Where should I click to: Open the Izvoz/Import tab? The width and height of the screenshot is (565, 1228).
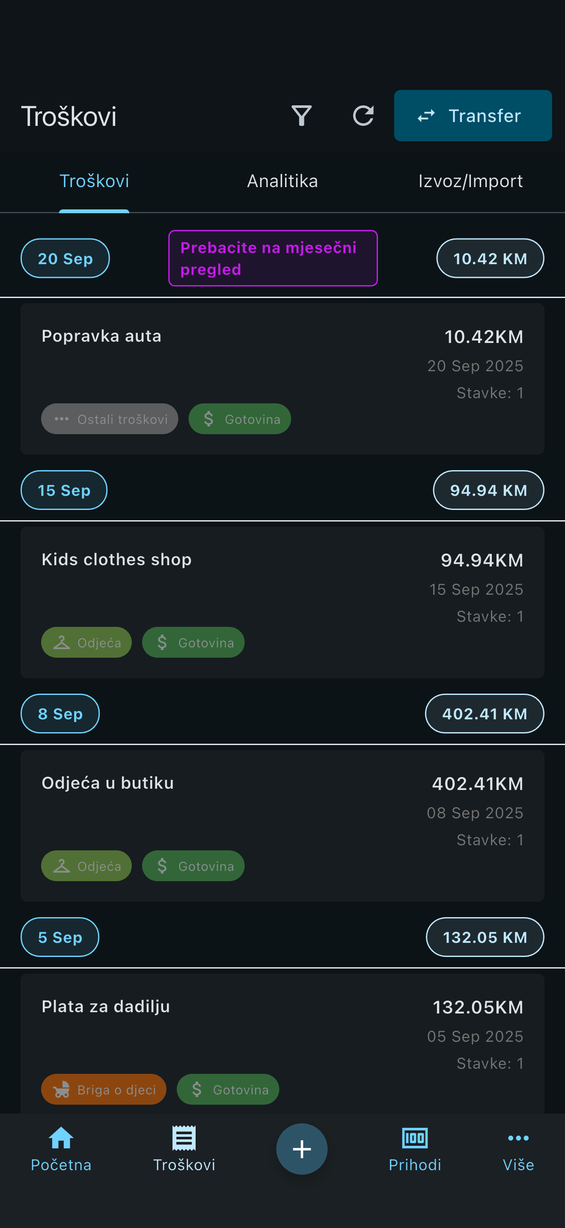(x=470, y=181)
